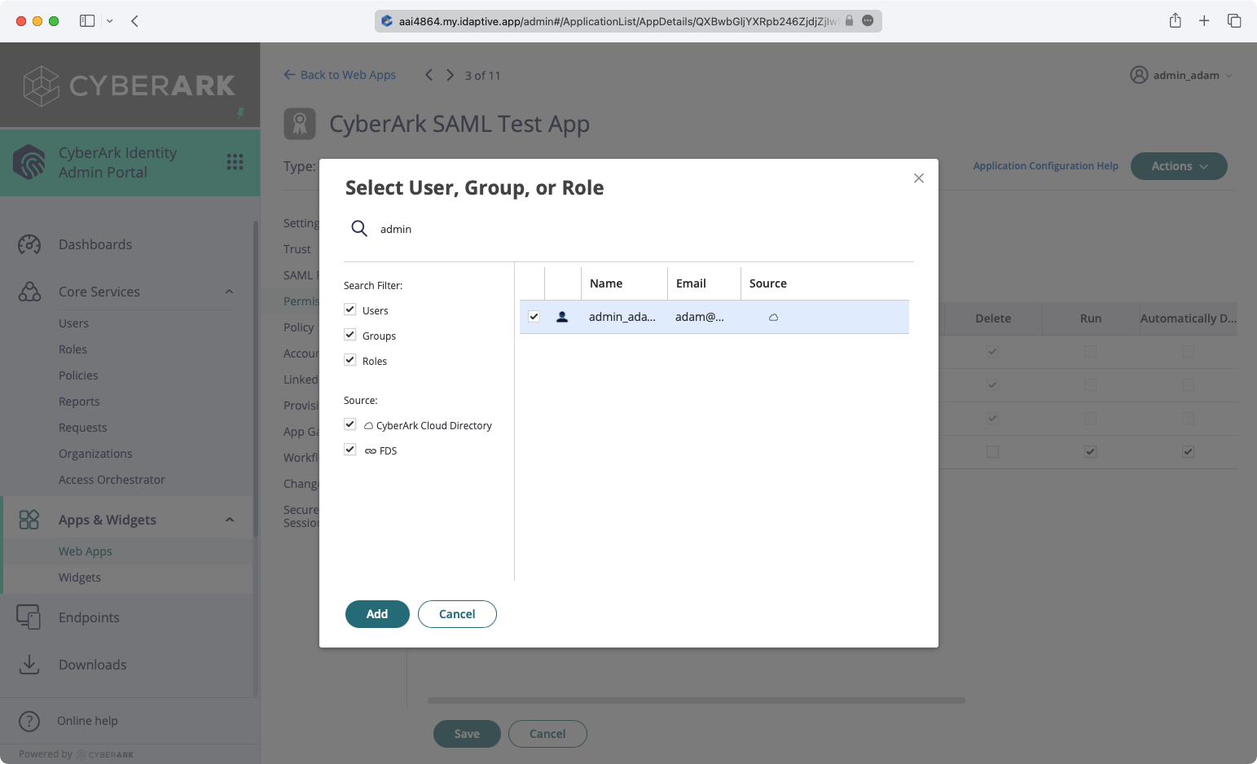Deselect the admin_adam row checkbox
This screenshot has width=1257, height=764.
[534, 316]
